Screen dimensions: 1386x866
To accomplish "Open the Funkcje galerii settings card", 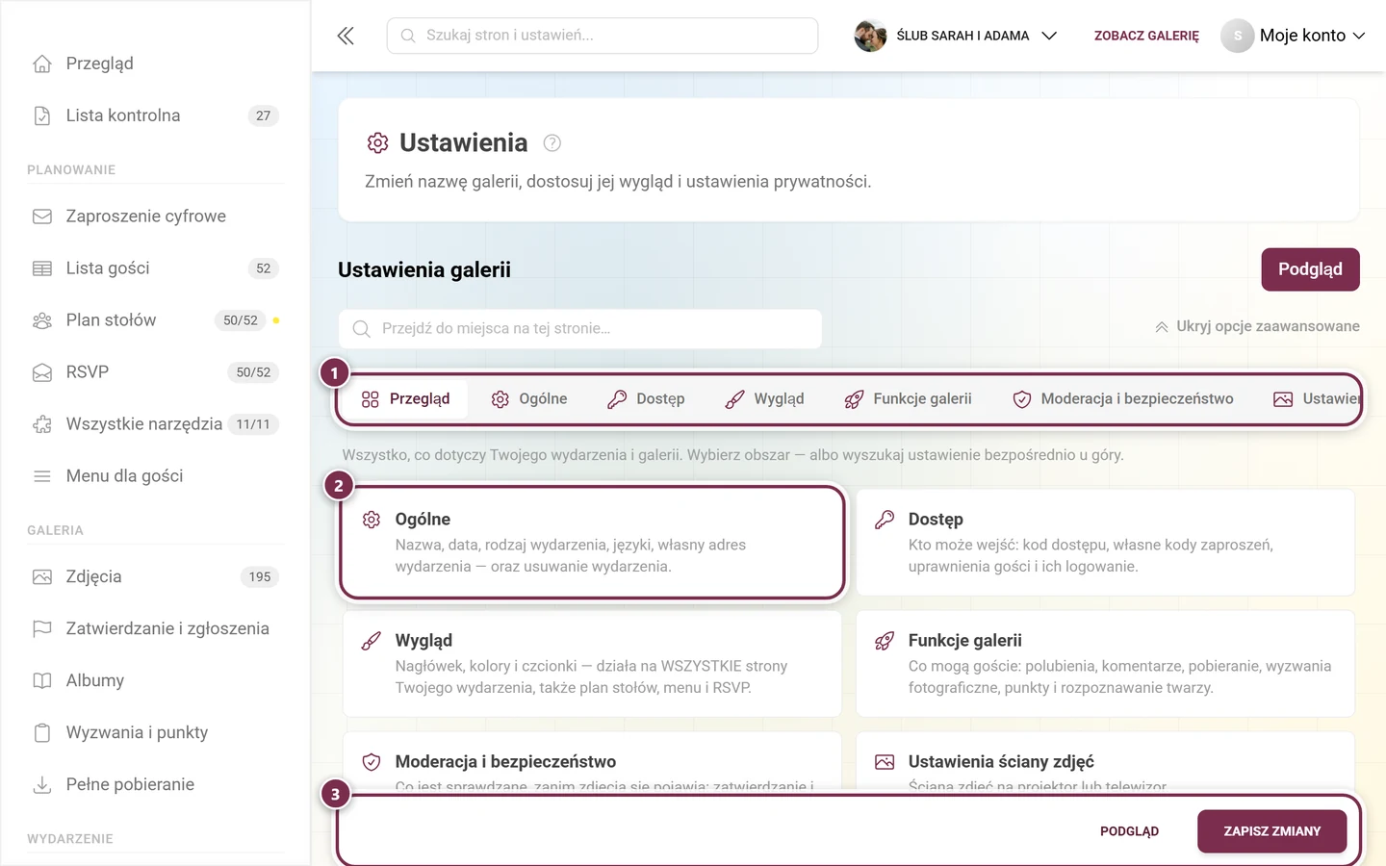I will 1105,664.
